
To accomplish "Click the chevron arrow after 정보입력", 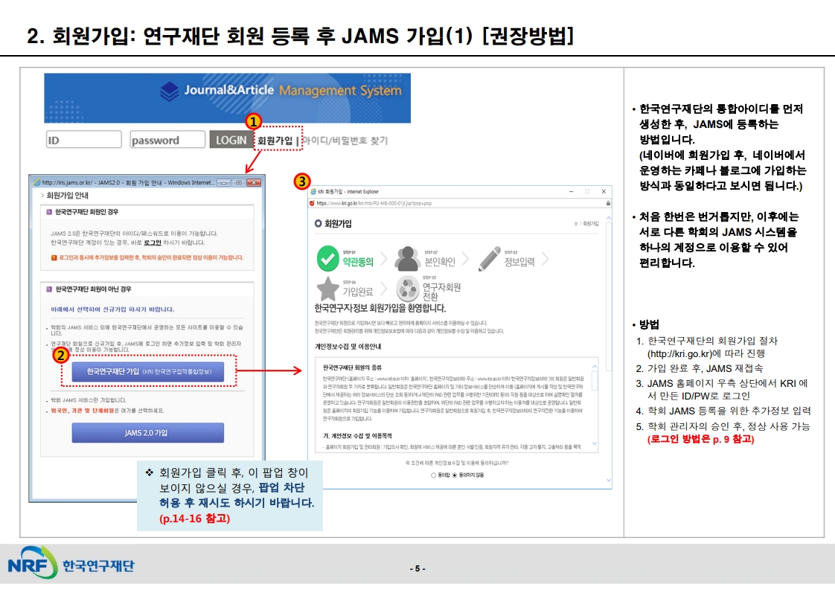I will [x=546, y=260].
